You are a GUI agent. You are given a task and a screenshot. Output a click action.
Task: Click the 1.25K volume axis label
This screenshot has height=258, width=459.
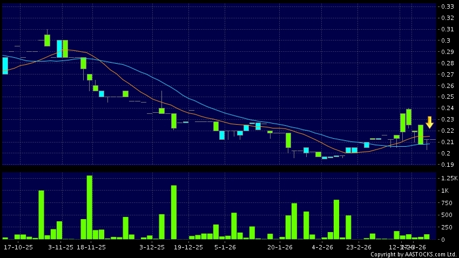pyautogui.click(x=449, y=178)
